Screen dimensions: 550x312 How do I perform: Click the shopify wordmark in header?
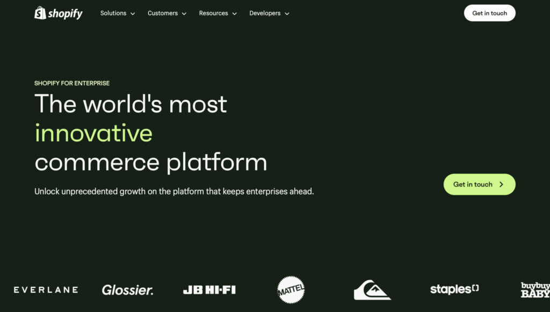pos(65,13)
